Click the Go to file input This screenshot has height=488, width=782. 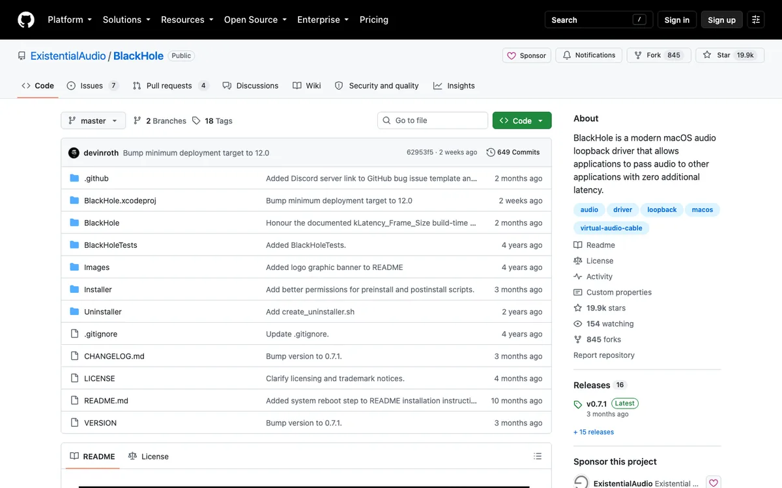[x=433, y=120]
